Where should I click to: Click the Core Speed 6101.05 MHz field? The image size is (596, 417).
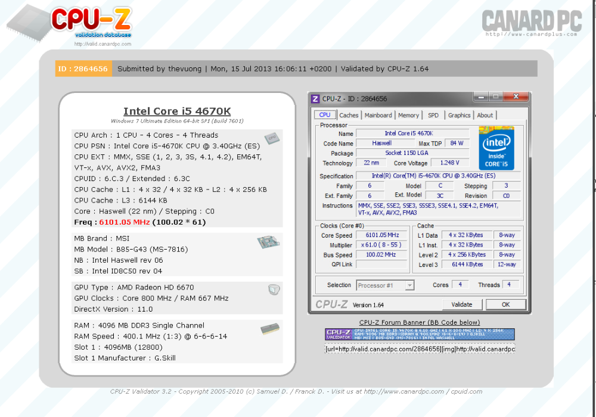pyautogui.click(x=382, y=235)
